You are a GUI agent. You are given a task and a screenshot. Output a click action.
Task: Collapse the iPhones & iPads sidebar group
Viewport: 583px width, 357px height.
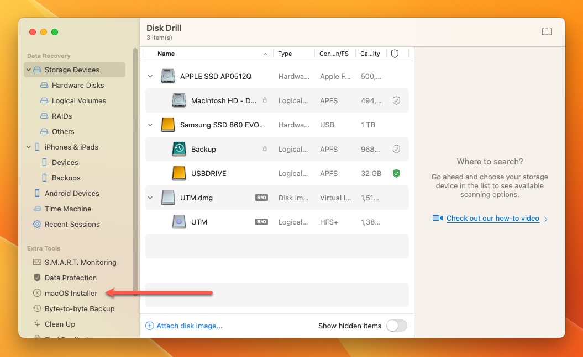[x=29, y=147]
